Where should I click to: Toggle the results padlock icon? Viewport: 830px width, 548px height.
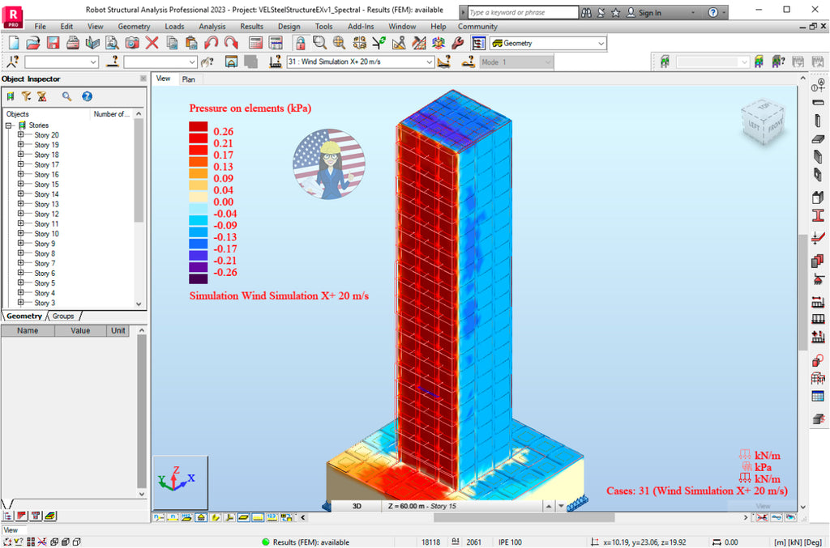click(300, 43)
